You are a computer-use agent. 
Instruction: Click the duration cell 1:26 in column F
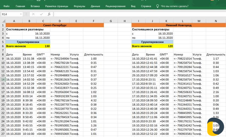(x=94, y=125)
